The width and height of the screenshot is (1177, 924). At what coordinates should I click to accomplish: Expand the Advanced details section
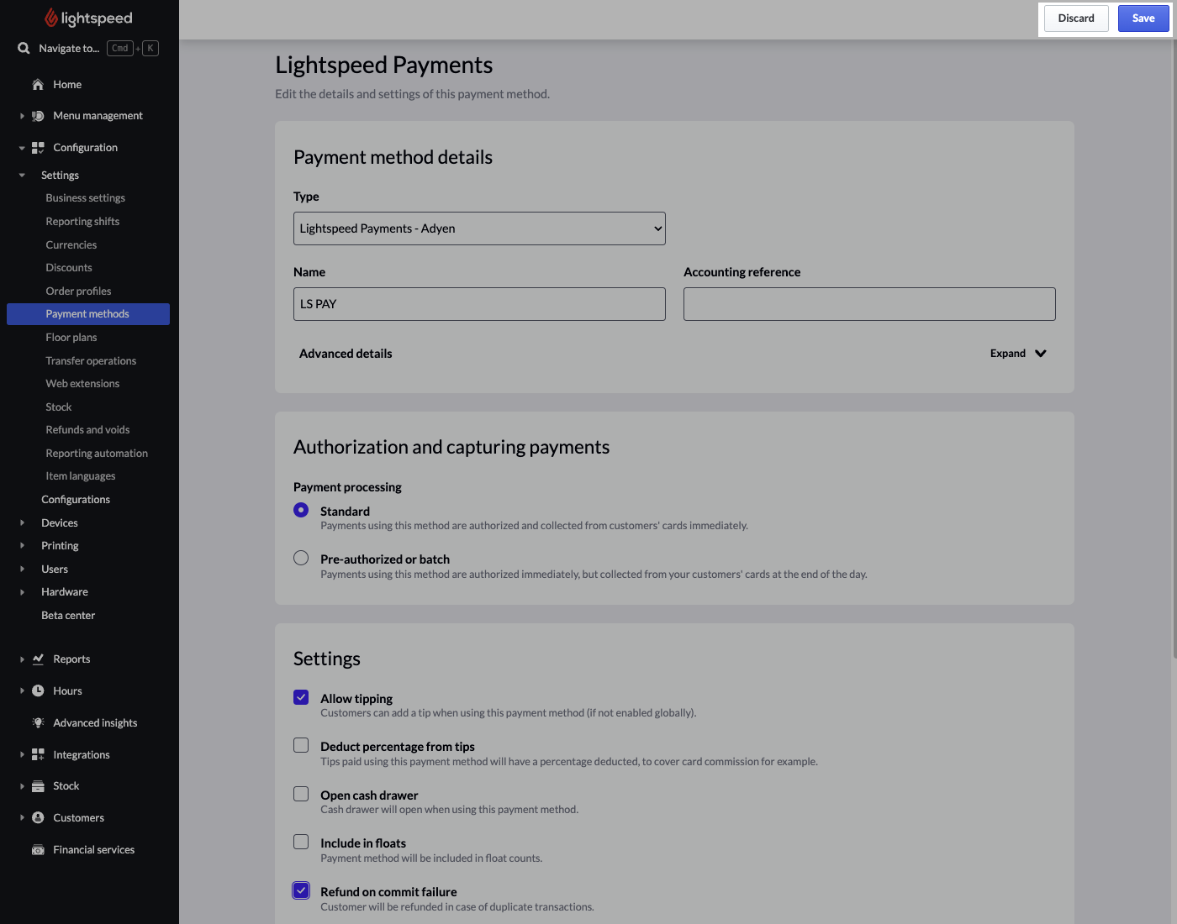tap(1018, 354)
